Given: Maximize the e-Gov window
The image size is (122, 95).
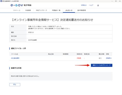Looking at the screenshot, I should (x=116, y=1).
